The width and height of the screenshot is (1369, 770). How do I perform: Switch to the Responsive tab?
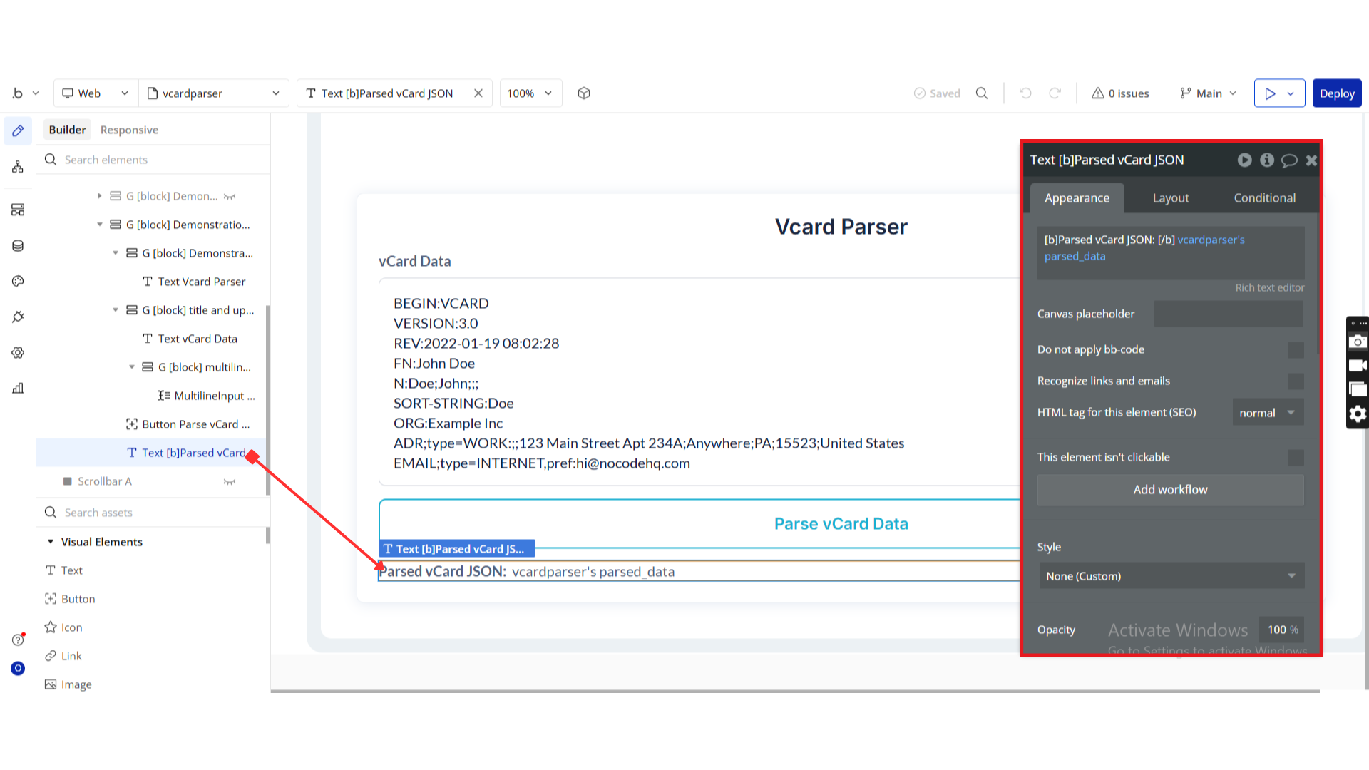coord(129,130)
